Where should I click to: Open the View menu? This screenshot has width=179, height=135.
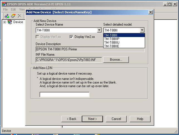22,9
